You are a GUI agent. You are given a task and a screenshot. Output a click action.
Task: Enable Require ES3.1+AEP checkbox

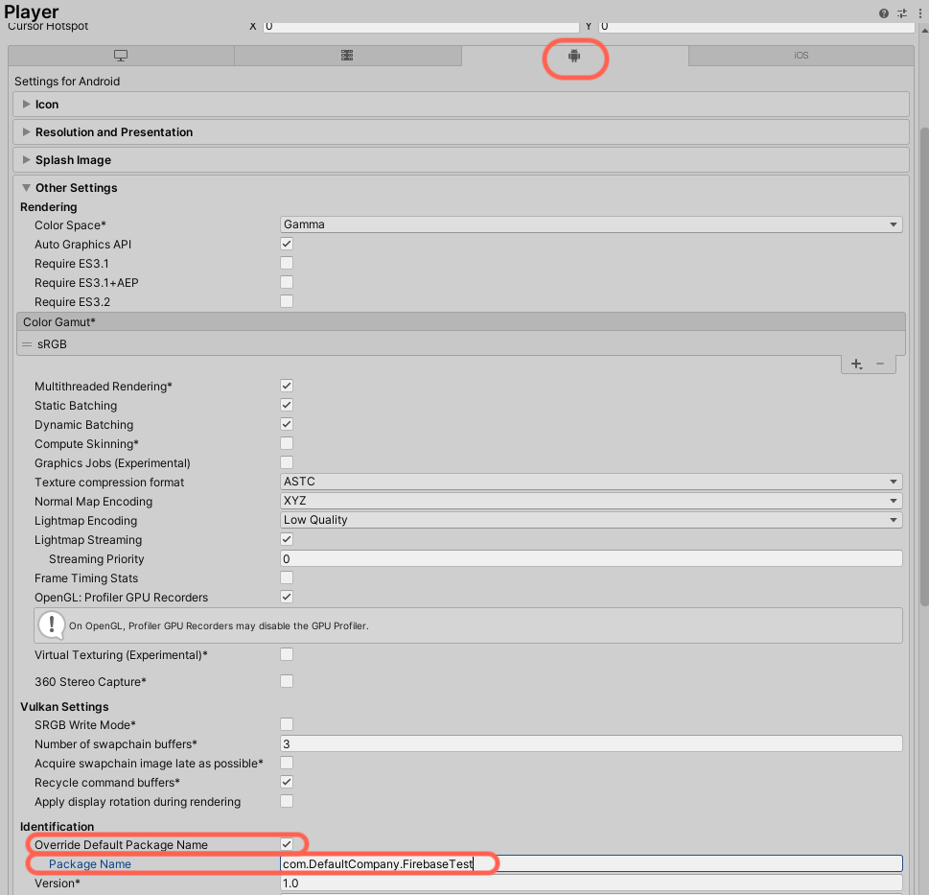(x=287, y=282)
